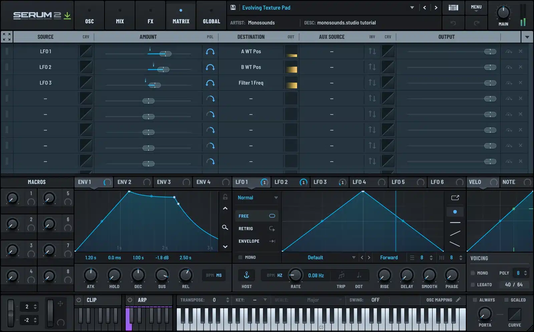Go to the next preset arrow
The width and height of the screenshot is (534, 332).
coord(436,7)
